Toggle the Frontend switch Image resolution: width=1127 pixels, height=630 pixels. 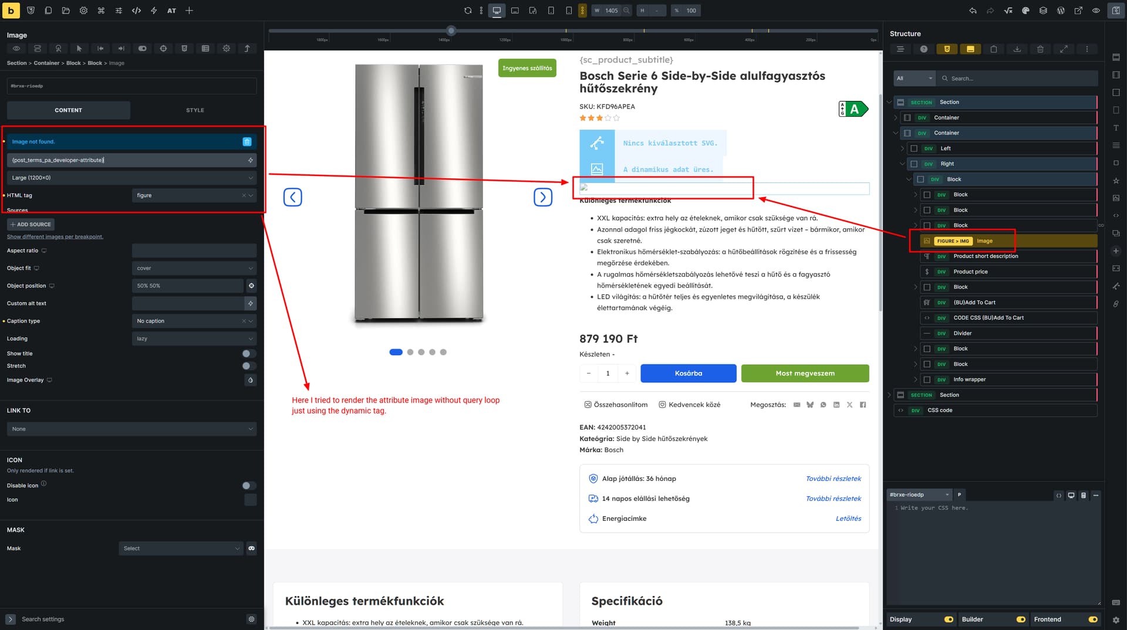click(x=1092, y=619)
